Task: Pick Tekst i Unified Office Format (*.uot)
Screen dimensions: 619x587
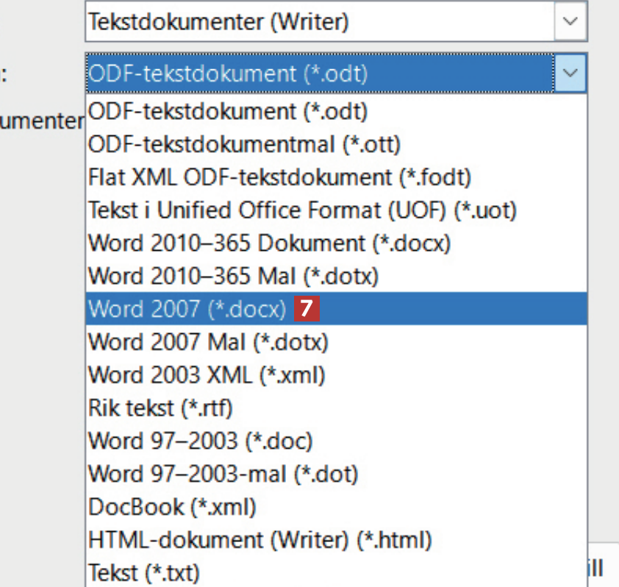Action: click(x=302, y=210)
